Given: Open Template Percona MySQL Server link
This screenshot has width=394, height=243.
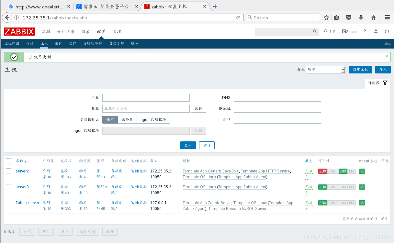Looking at the screenshot, I should pyautogui.click(x=237, y=209).
